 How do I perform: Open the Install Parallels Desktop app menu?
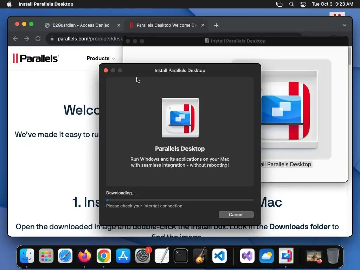coord(46,4)
